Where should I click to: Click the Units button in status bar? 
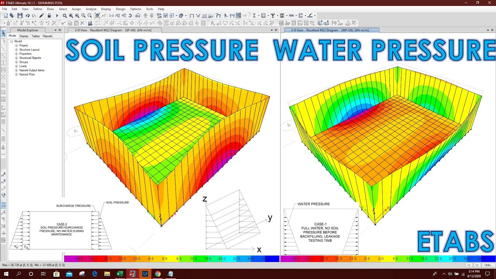487,265
